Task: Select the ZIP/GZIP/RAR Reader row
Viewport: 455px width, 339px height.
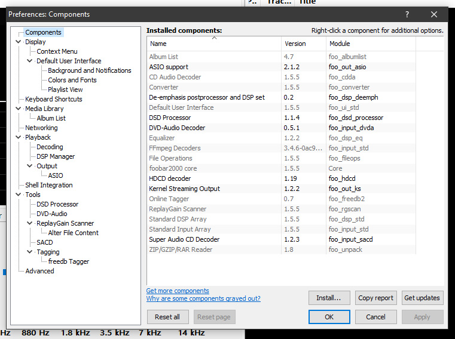Action: (x=282, y=249)
